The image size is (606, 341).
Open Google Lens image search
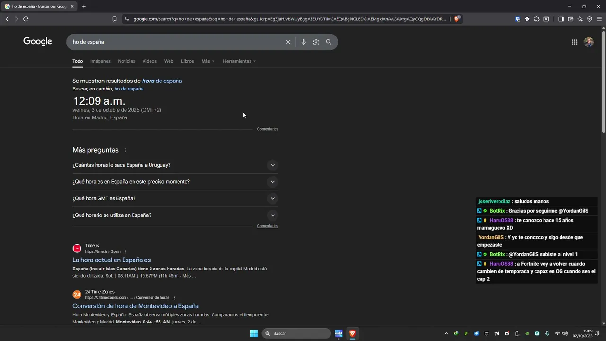[316, 42]
